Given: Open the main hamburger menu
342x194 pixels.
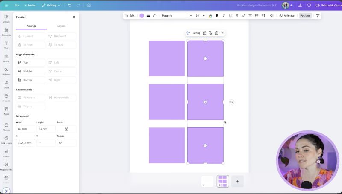Looking at the screenshot, I should click(6, 5).
